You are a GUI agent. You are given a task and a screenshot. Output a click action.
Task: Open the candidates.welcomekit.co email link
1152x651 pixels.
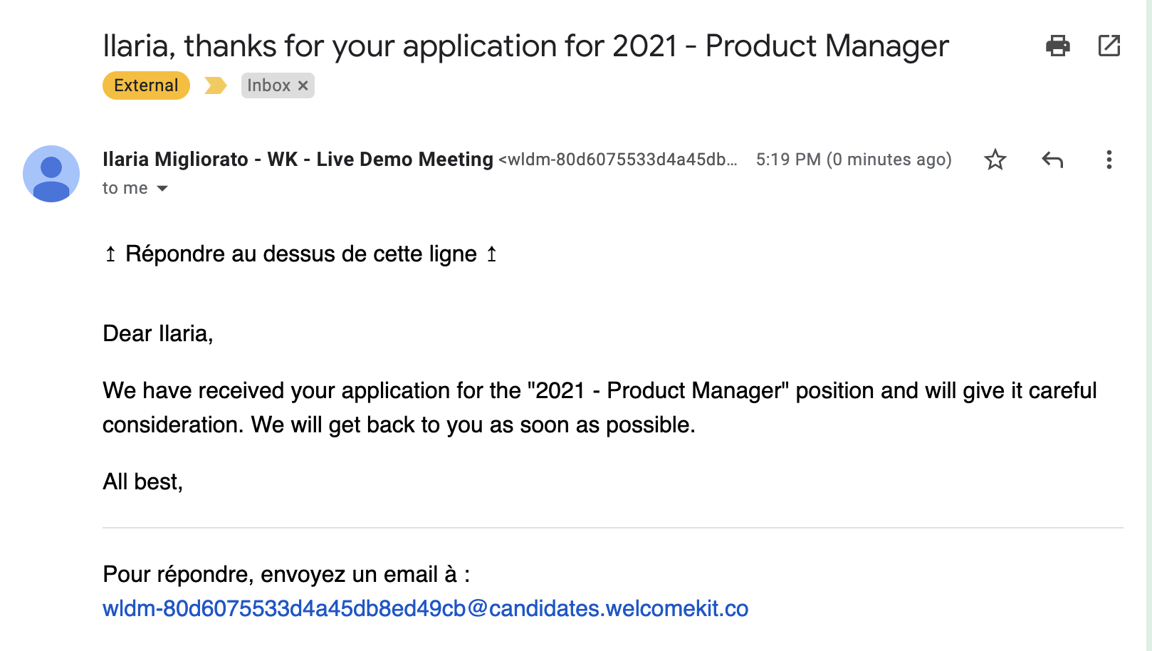tap(425, 609)
